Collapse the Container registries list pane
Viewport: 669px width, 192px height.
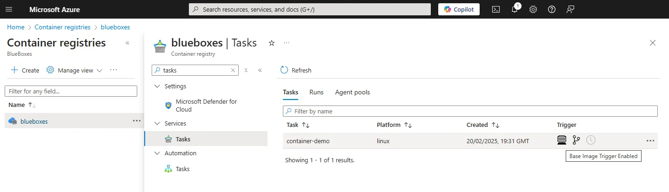127,43
